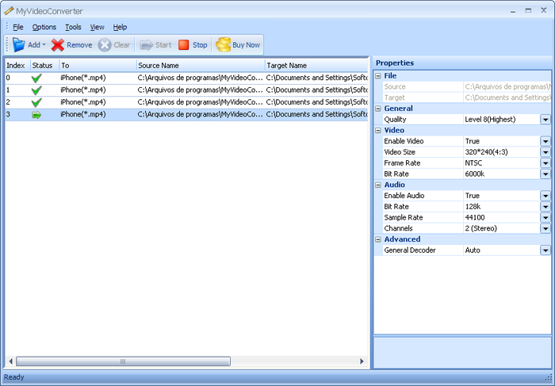555x386 pixels.
Task: Click the Add folder icon
Action: point(18,45)
